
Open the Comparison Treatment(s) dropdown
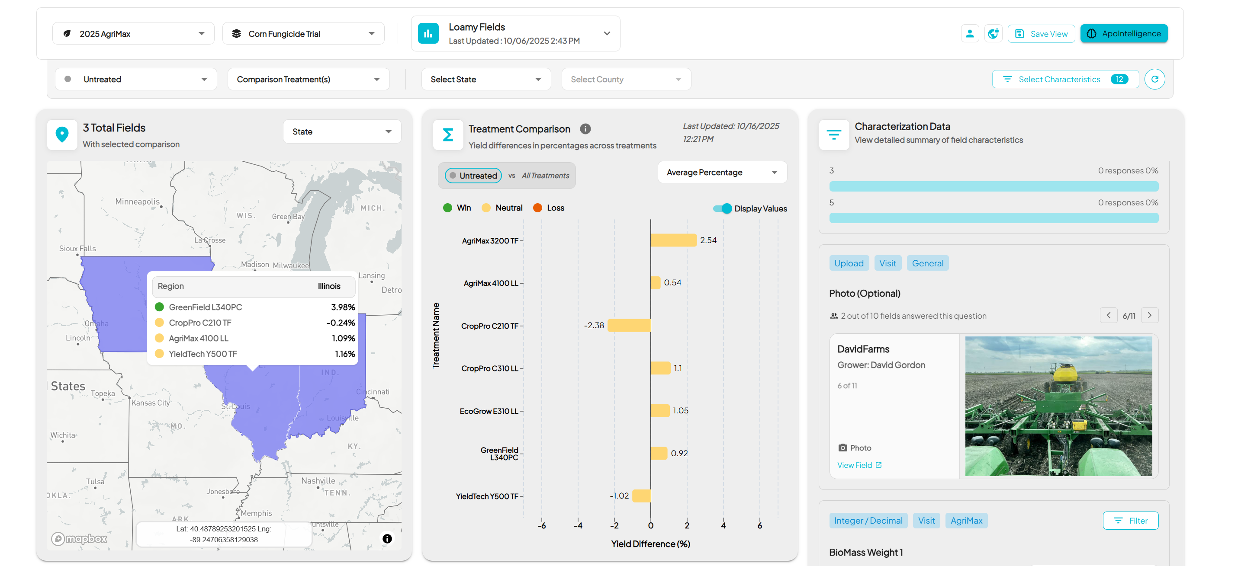pyautogui.click(x=308, y=79)
